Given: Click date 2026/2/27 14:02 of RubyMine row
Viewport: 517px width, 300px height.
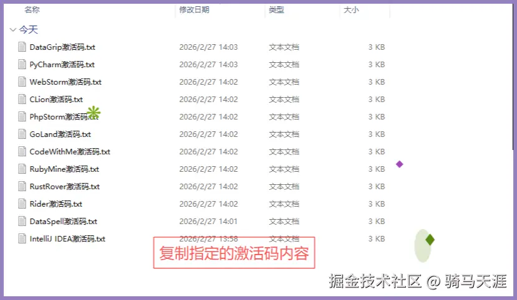Looking at the screenshot, I should (x=208, y=169).
